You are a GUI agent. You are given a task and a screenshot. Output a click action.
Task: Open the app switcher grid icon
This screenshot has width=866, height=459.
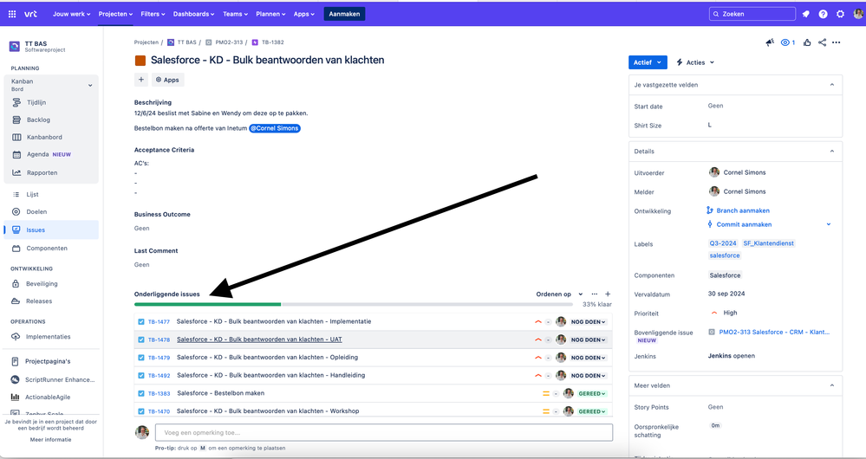point(12,14)
